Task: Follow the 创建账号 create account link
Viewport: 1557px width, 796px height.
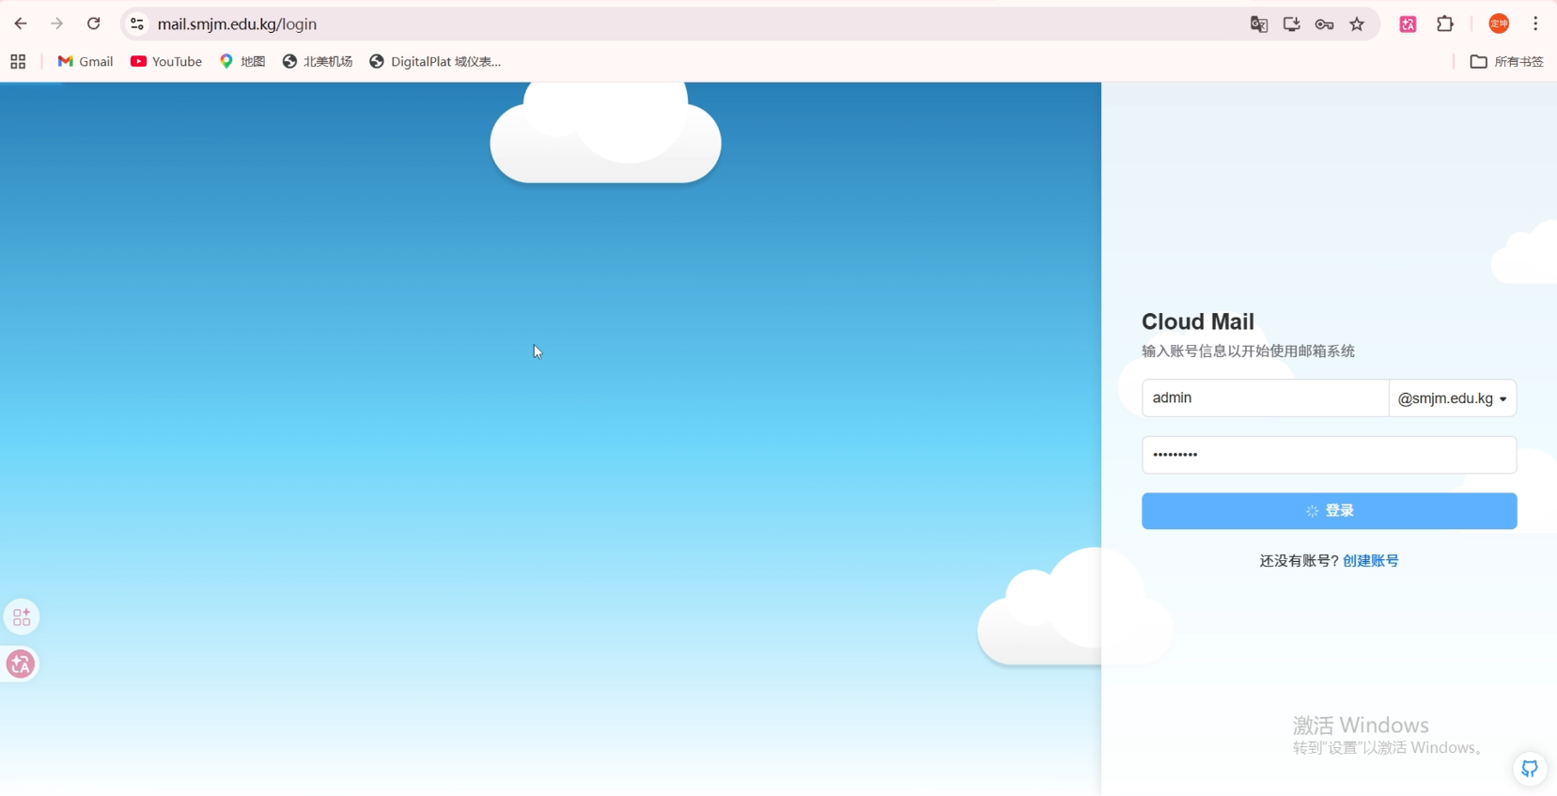Action: point(1371,561)
